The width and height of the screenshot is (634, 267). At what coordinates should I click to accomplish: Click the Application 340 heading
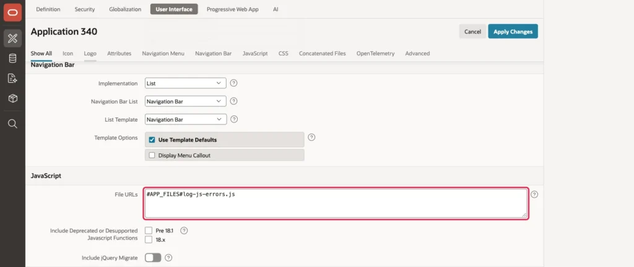pos(64,32)
